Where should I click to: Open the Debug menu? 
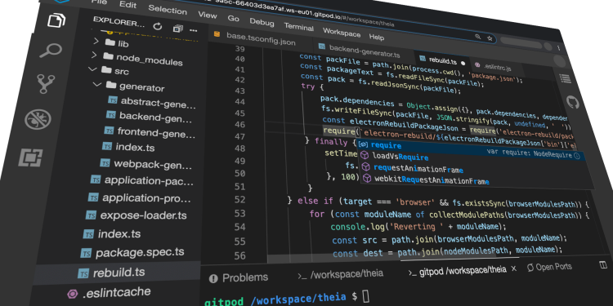(x=262, y=22)
